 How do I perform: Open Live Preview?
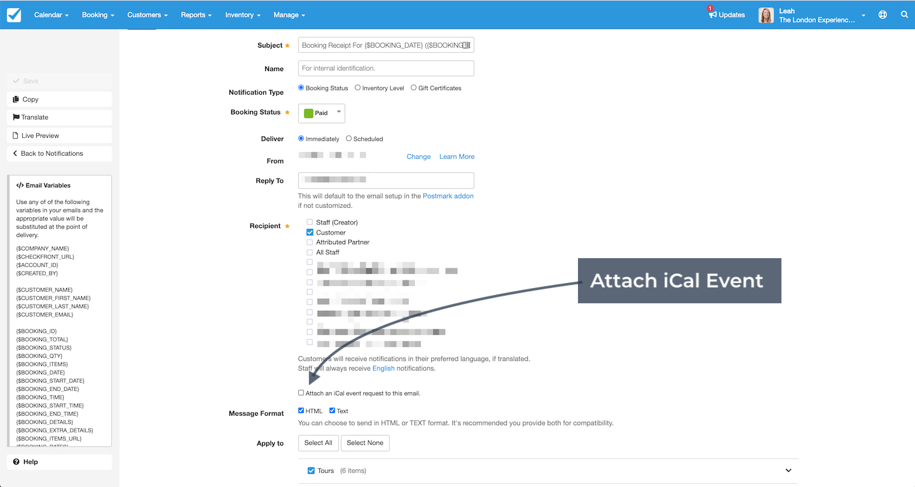click(60, 135)
